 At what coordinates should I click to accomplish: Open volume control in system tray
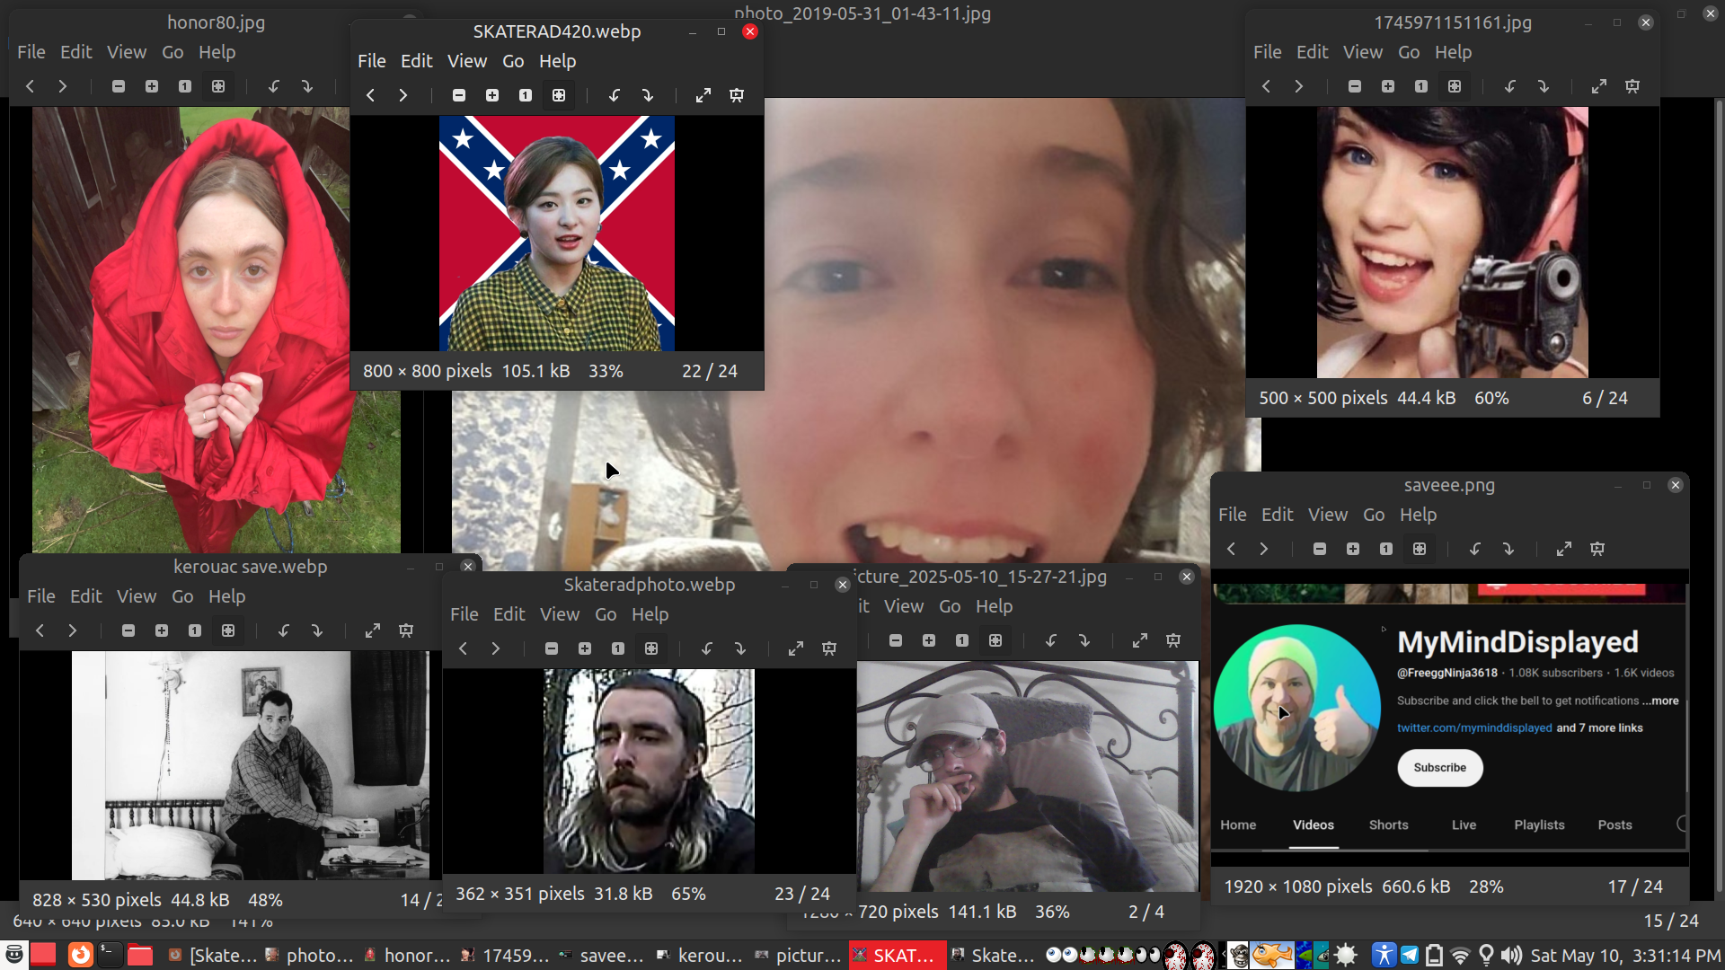pos(1511,956)
